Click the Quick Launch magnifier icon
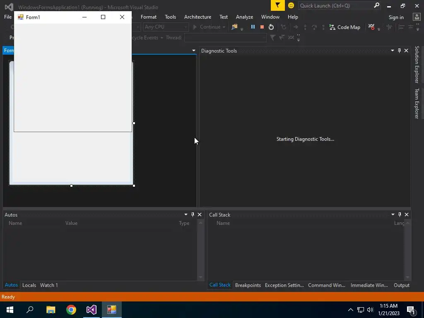Viewport: 424px width, 318px height. (x=376, y=5)
